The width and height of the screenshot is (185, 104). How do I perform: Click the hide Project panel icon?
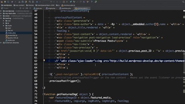click(x=30, y=8)
